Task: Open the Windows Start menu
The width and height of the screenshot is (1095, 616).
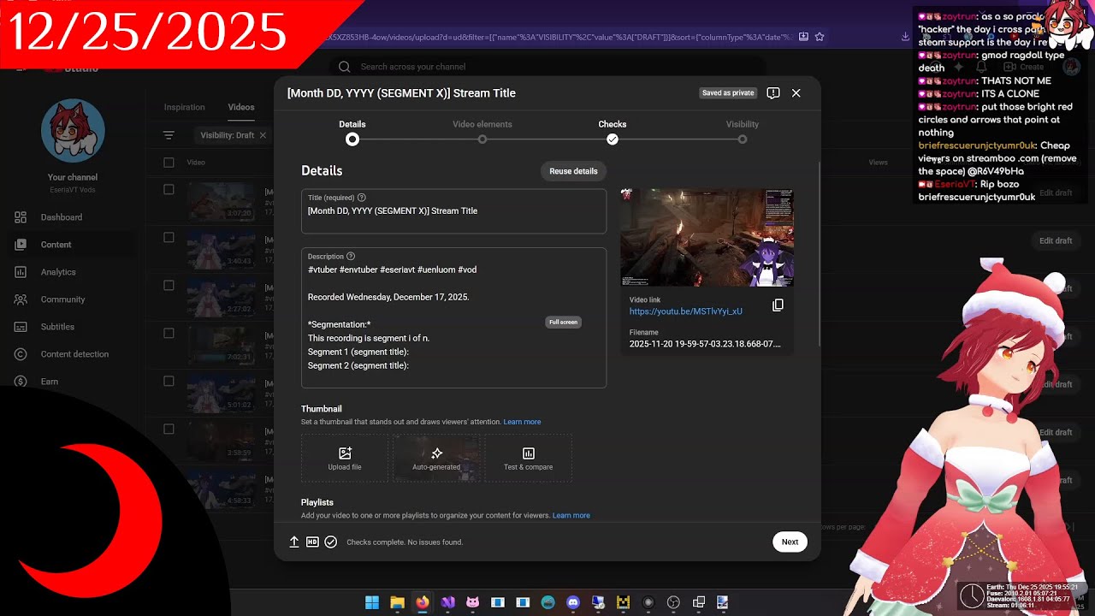Action: point(372,602)
